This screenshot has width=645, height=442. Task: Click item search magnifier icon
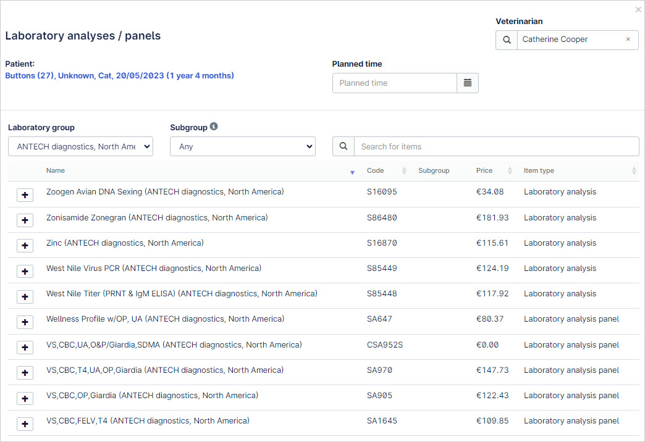click(344, 146)
